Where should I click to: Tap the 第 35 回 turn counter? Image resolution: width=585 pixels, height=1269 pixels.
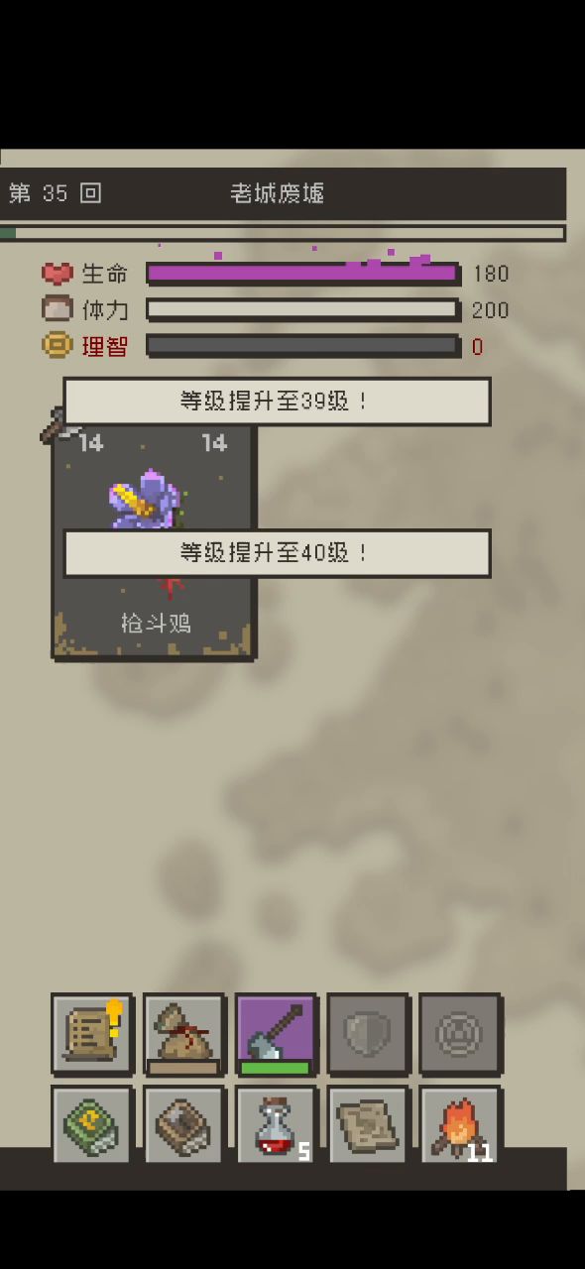tap(55, 193)
